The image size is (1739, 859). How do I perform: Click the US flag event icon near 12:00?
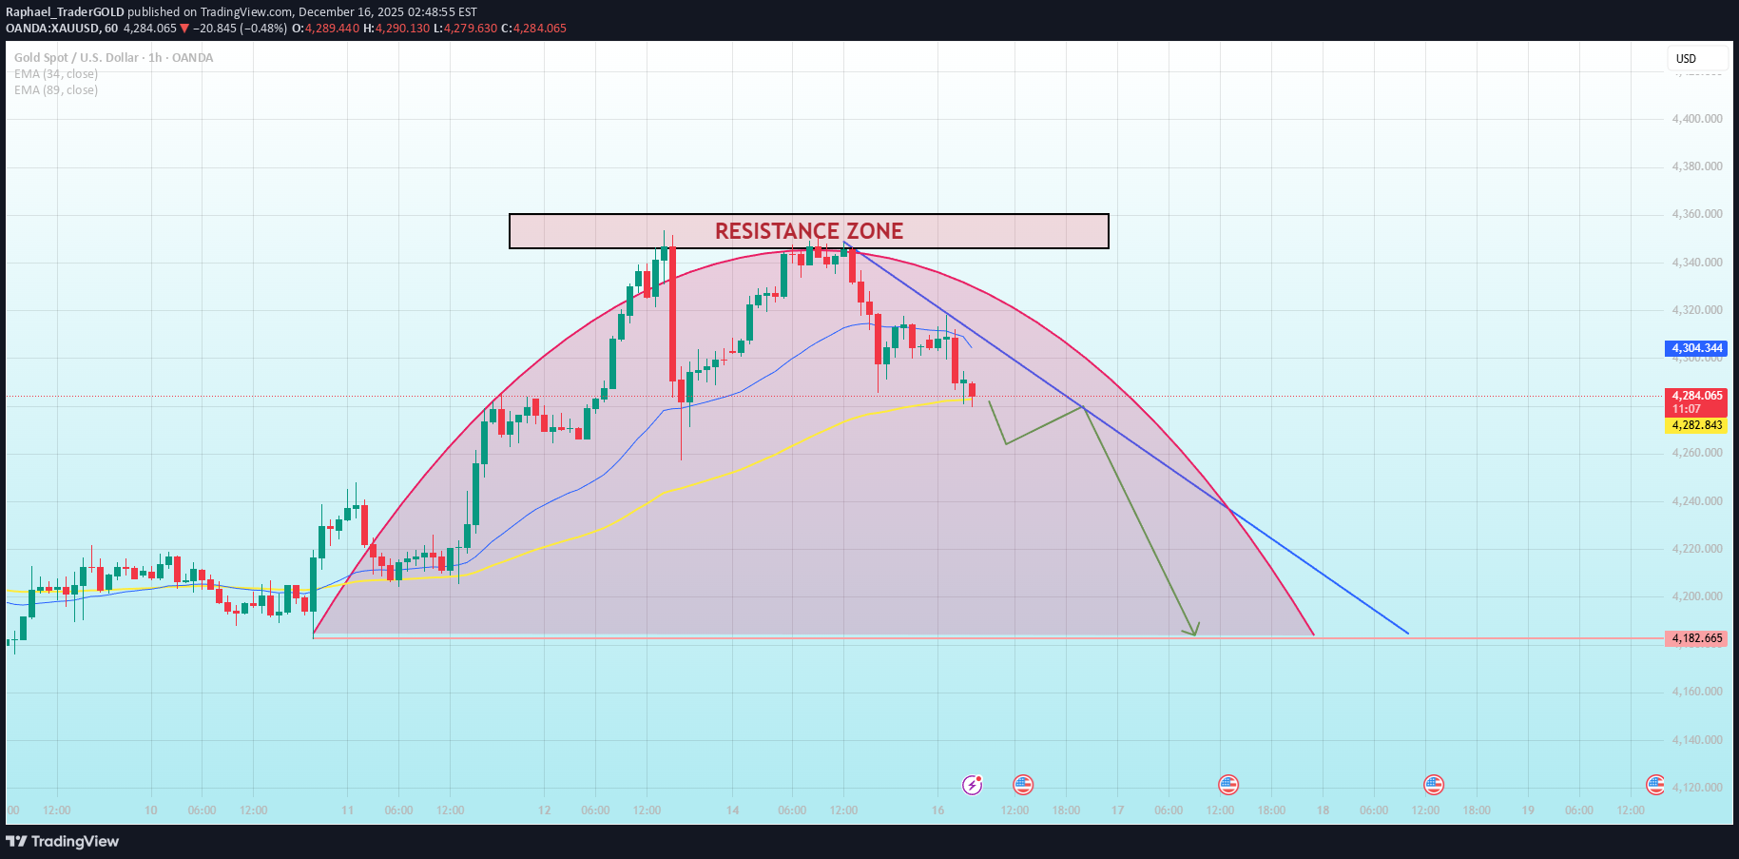[x=1023, y=785]
